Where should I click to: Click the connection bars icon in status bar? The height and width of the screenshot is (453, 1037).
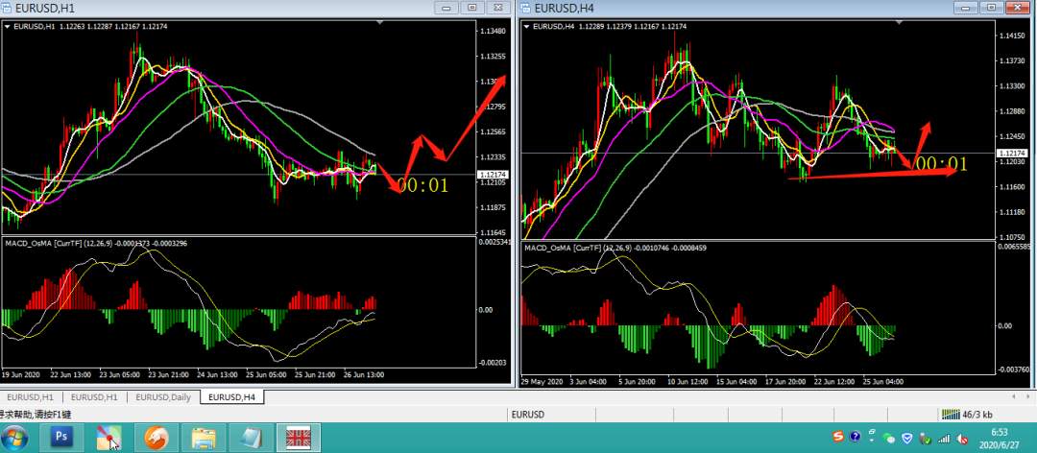tap(951, 415)
